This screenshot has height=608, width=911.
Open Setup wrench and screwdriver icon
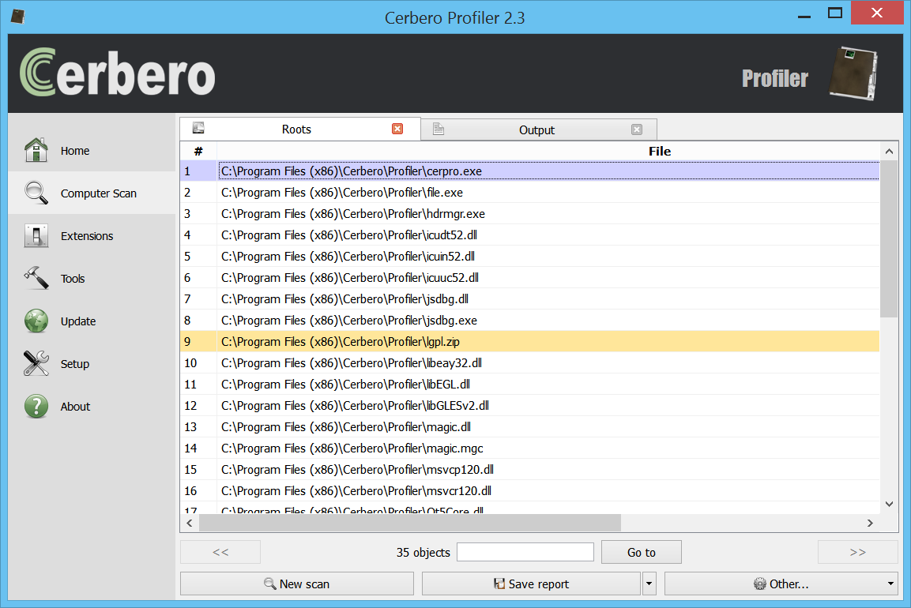point(36,363)
